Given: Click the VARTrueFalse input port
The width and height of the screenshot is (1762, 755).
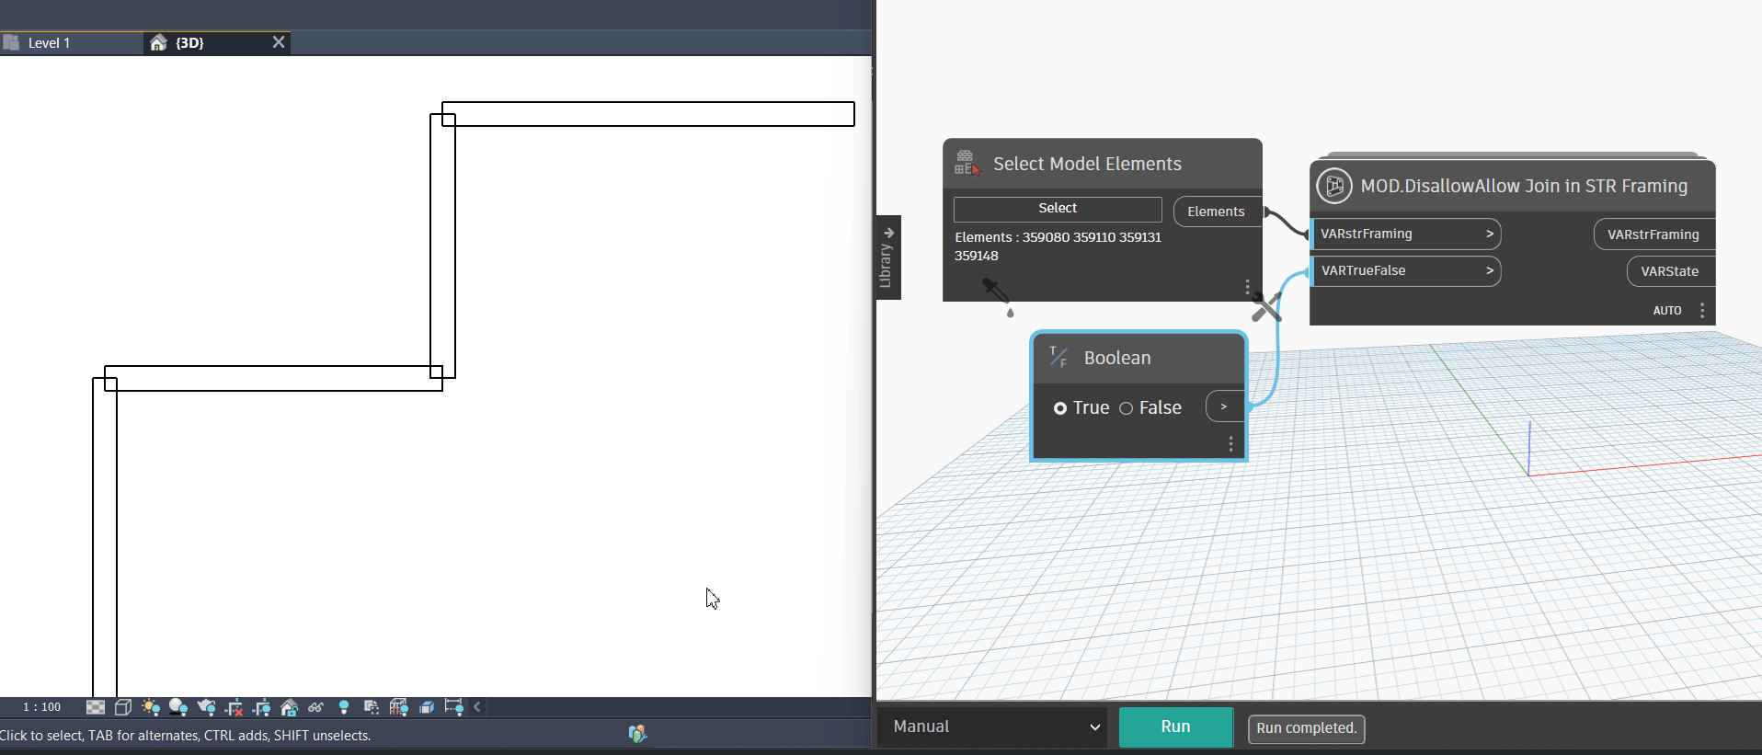Looking at the screenshot, I should click(1406, 271).
